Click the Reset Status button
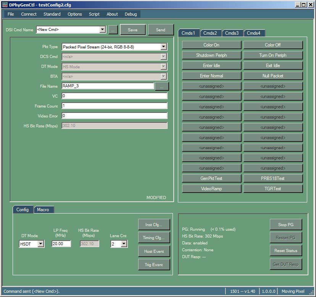Screen dimensions: 316x297 286,251
